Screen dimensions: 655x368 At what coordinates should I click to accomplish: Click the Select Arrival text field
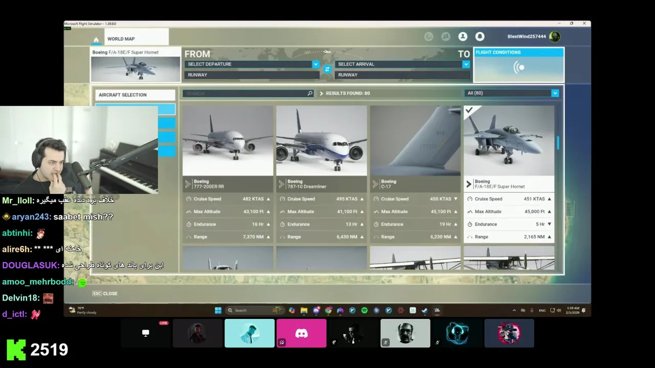pyautogui.click(x=398, y=64)
